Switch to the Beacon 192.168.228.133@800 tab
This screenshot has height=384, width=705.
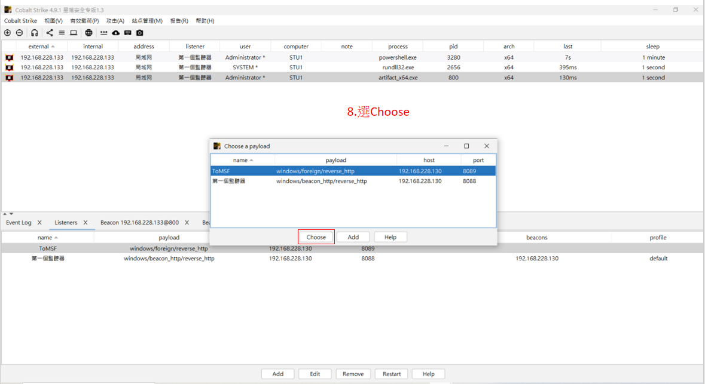(x=139, y=222)
